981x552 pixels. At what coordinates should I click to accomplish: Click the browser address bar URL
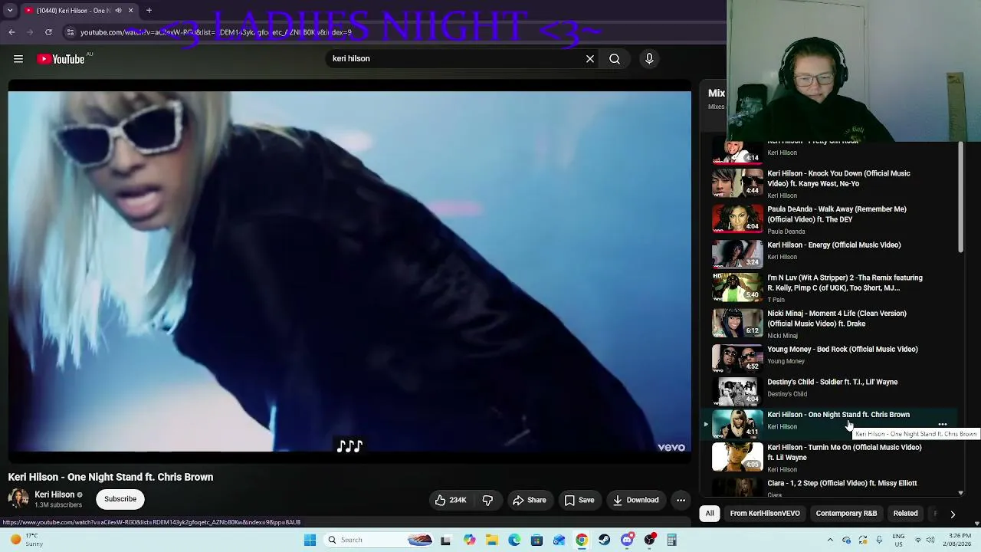click(x=216, y=32)
